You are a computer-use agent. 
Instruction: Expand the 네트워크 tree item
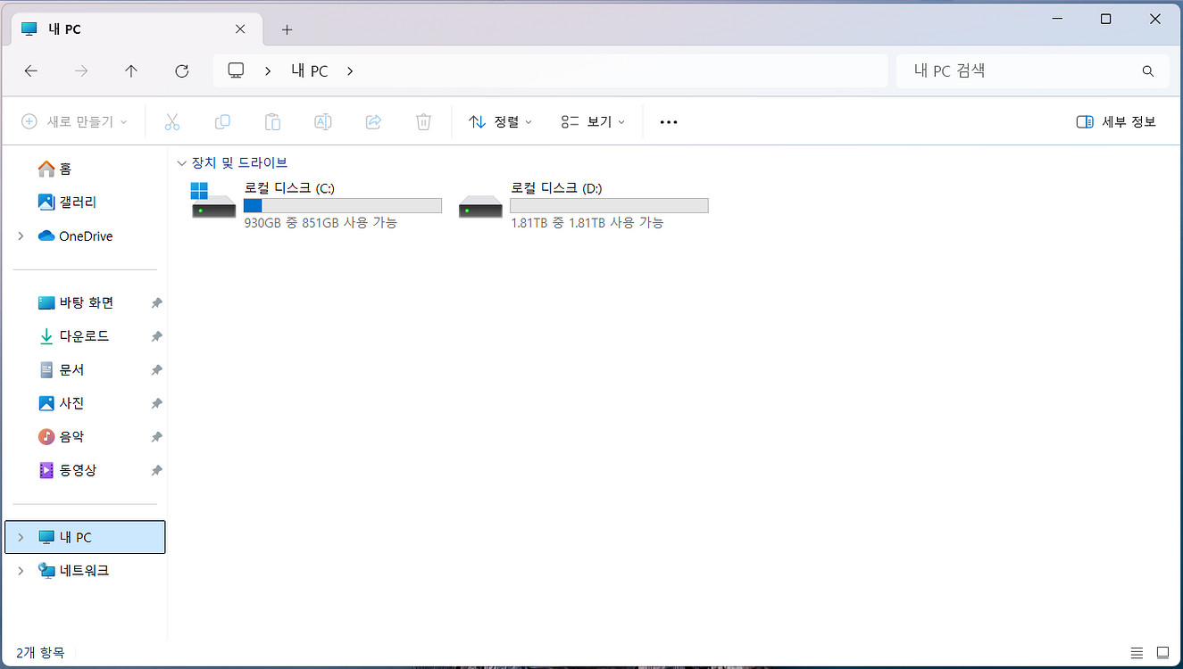[x=20, y=570]
